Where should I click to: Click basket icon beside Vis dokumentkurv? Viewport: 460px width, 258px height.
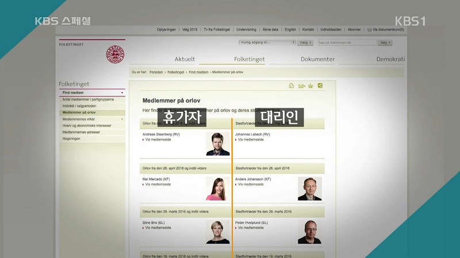pyautogui.click(x=369, y=29)
